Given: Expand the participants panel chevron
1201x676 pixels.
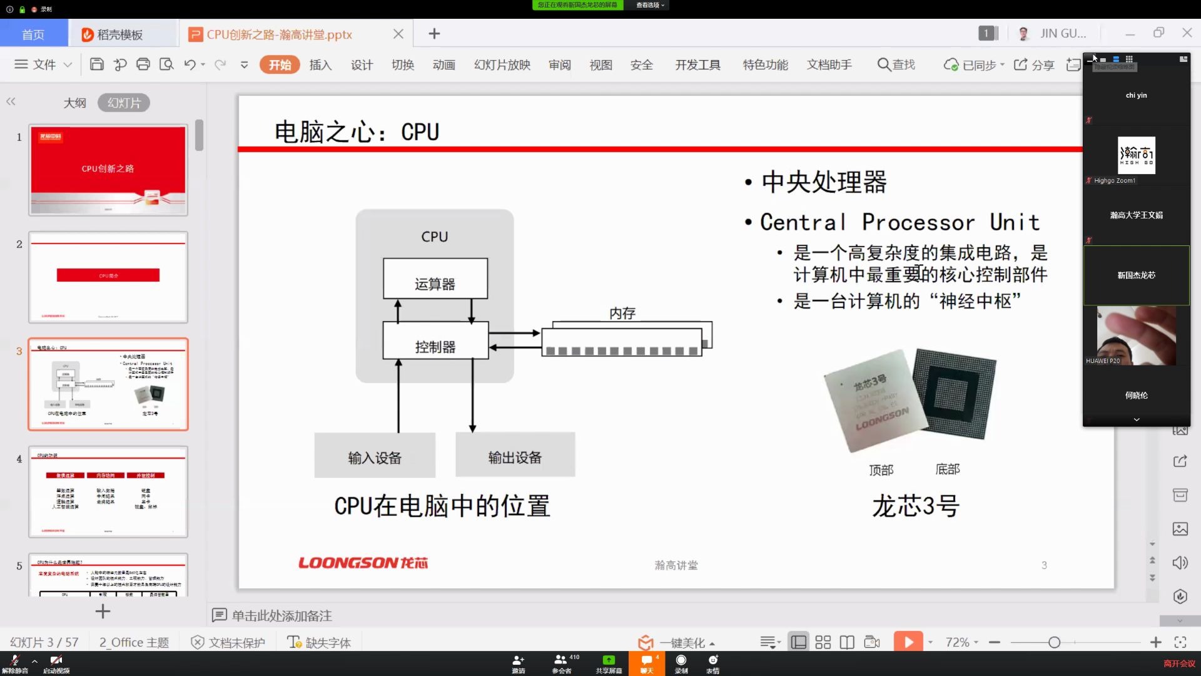Looking at the screenshot, I should pyautogui.click(x=1136, y=419).
